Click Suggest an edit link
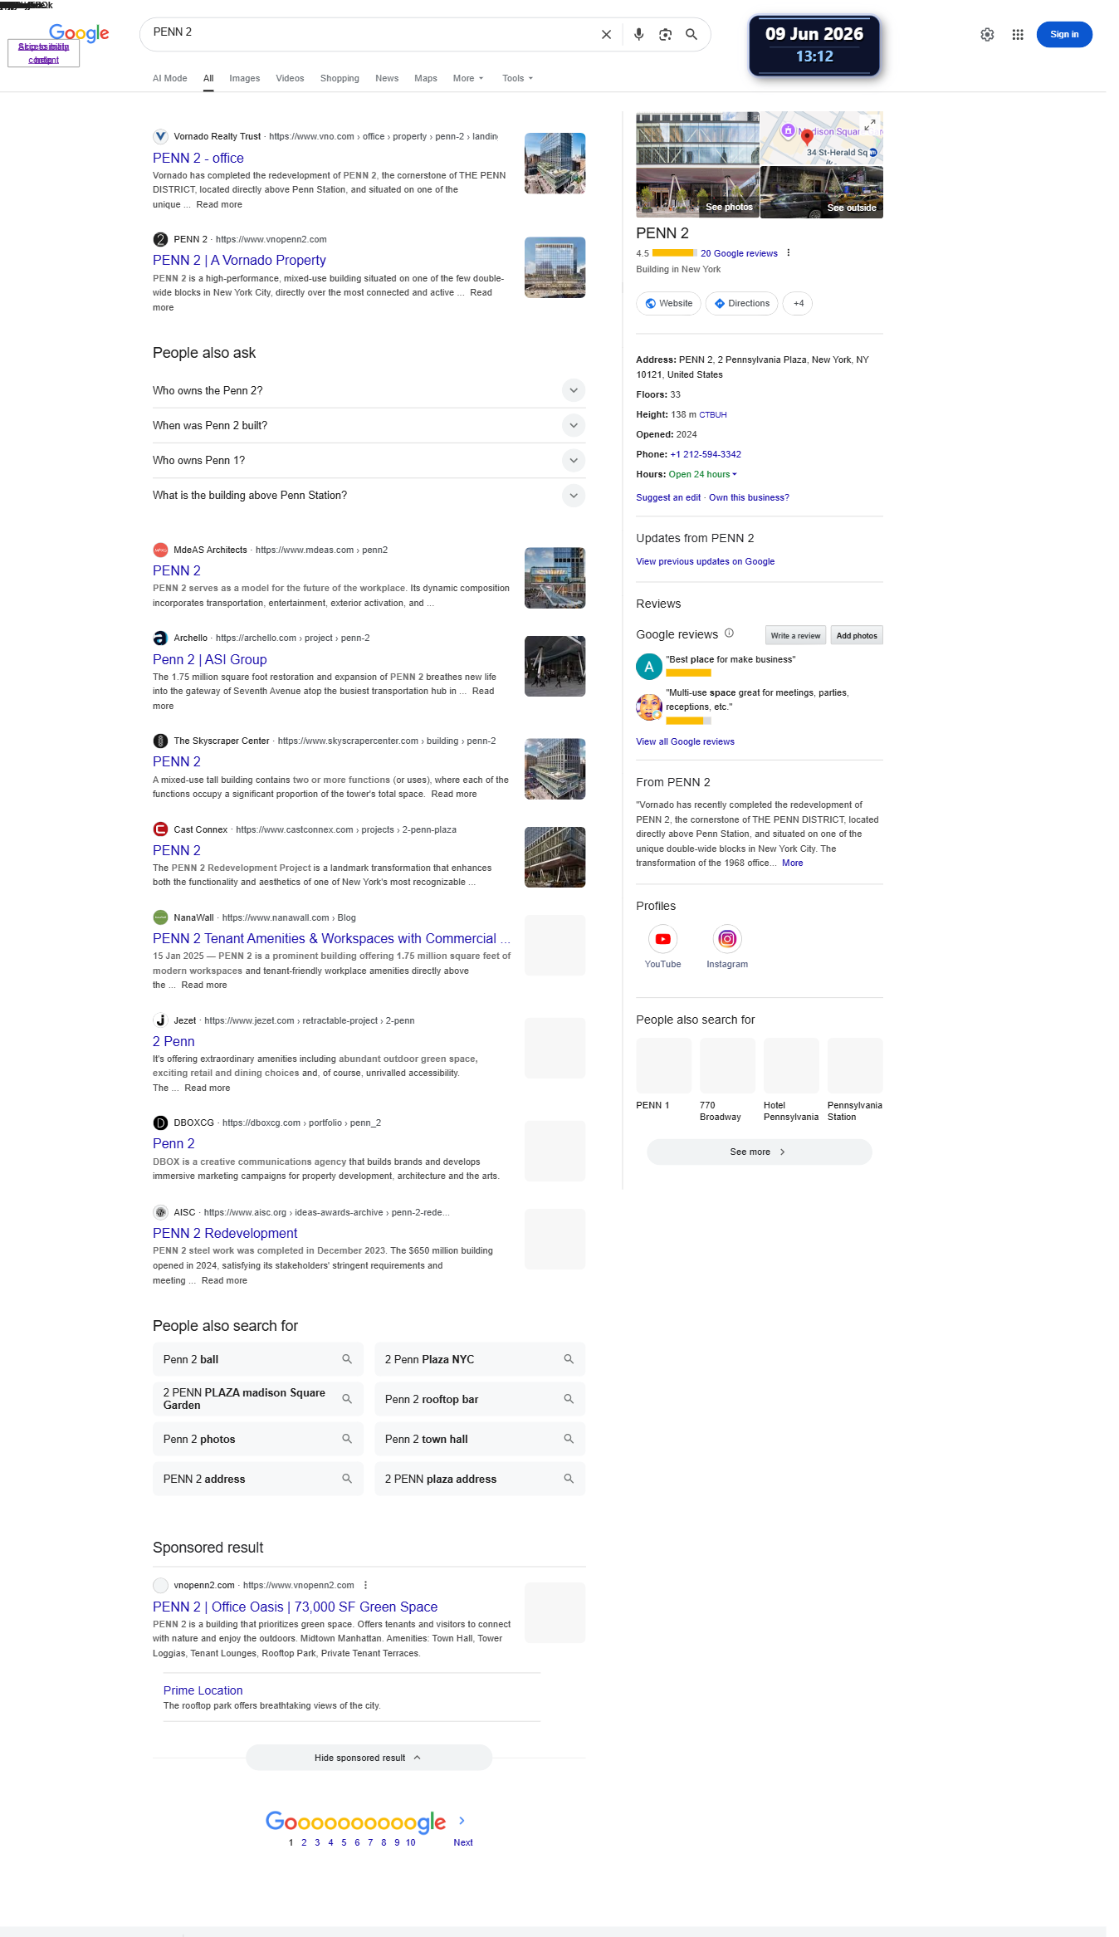Screen dimensions: 1119x1937 [668, 497]
